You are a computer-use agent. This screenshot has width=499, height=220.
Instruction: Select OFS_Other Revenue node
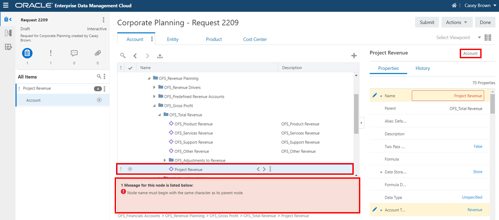tap(192, 152)
